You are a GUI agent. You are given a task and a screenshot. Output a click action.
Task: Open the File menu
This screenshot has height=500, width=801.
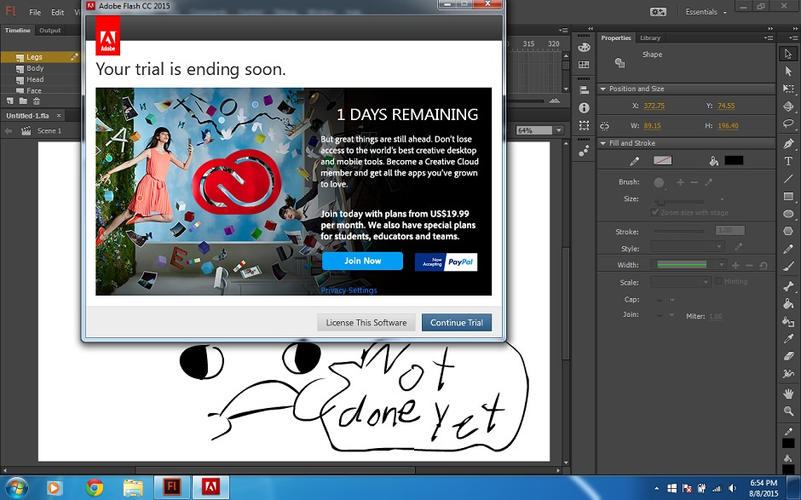(x=35, y=13)
